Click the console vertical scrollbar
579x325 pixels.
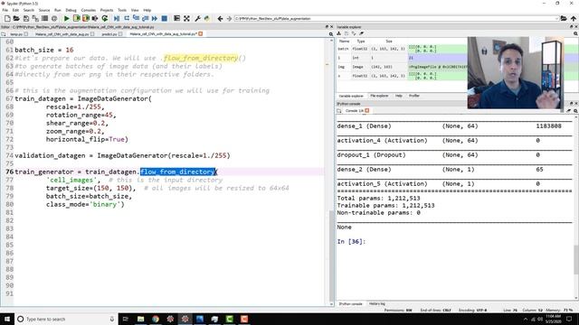(x=576, y=260)
